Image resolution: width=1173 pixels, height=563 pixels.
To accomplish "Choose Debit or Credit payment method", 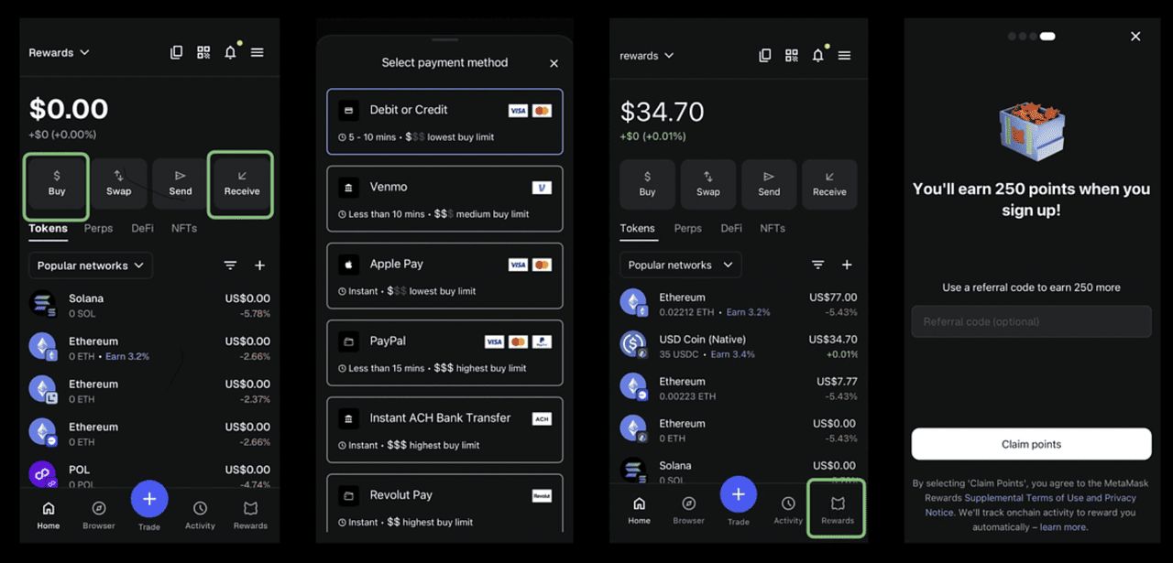I will pyautogui.click(x=444, y=122).
